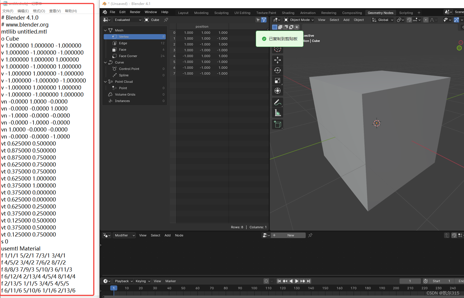The image size is (464, 298).
Task: Open the object visibility and selectability dropdown
Action: [x=447, y=20]
